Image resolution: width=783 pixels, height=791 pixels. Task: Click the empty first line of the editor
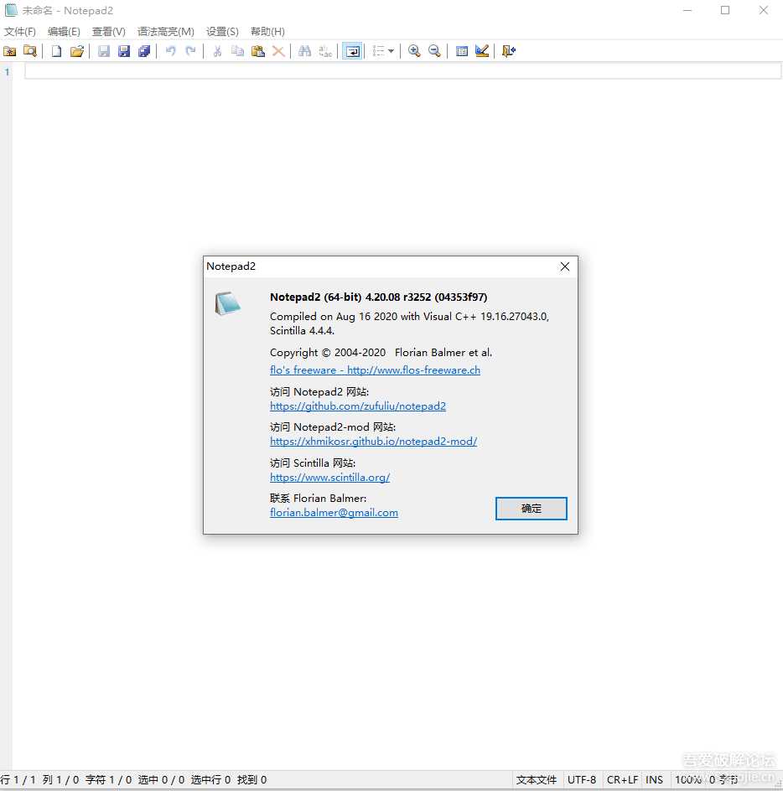(x=403, y=71)
